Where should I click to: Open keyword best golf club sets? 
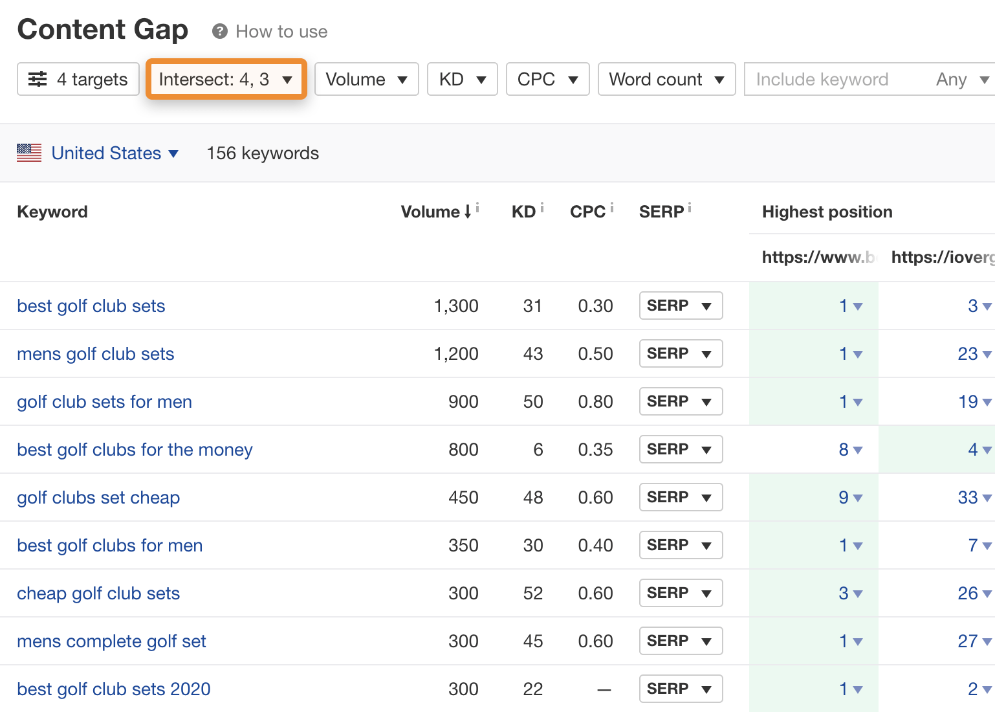(91, 306)
